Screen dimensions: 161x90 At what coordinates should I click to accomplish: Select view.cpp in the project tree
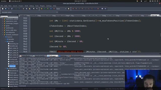pyautogui.click(x=13, y=66)
